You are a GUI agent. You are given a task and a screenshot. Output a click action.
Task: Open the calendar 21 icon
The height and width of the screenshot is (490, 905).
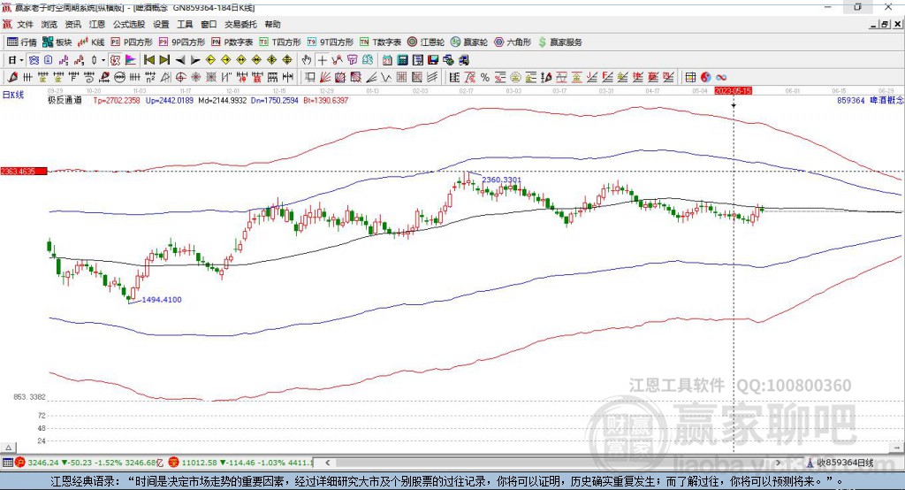pos(387,60)
